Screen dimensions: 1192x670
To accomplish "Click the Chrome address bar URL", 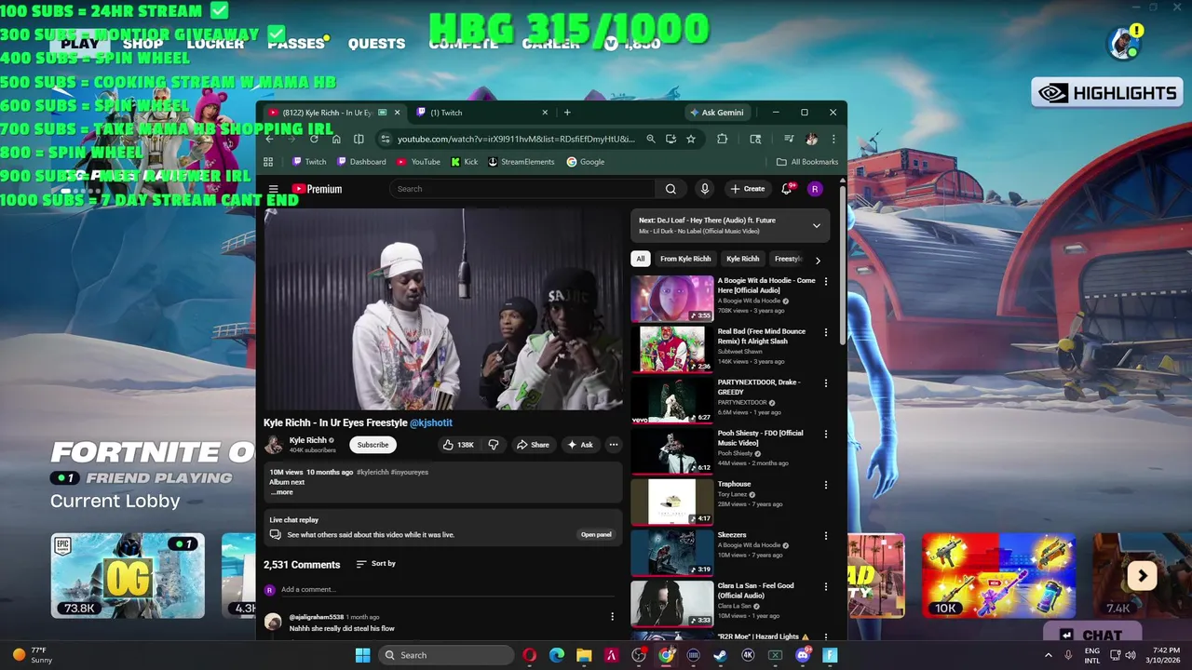I will tap(516, 139).
